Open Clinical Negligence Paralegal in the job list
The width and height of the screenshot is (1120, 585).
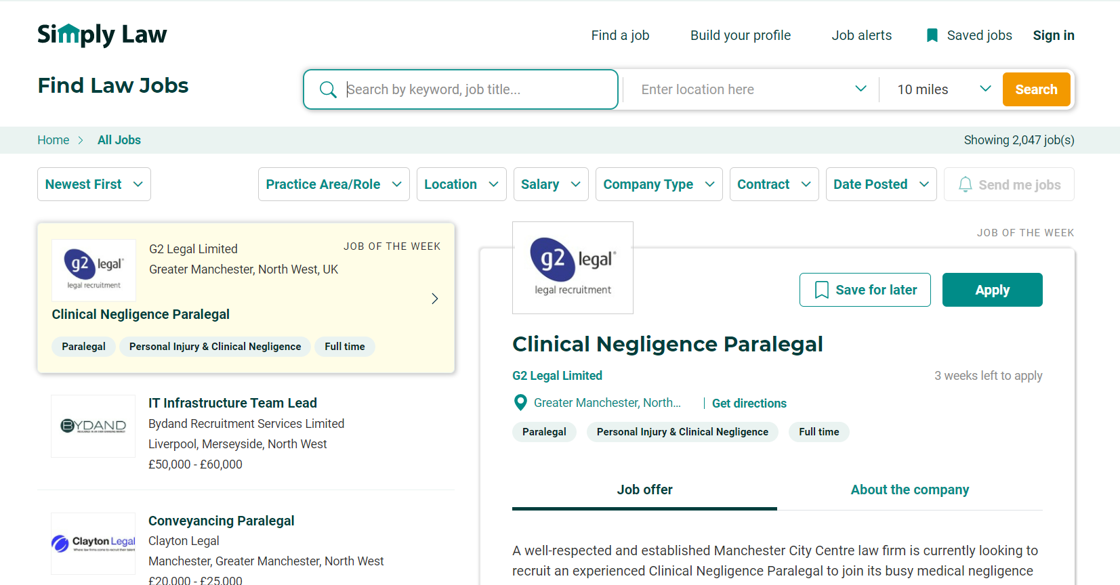click(x=140, y=314)
